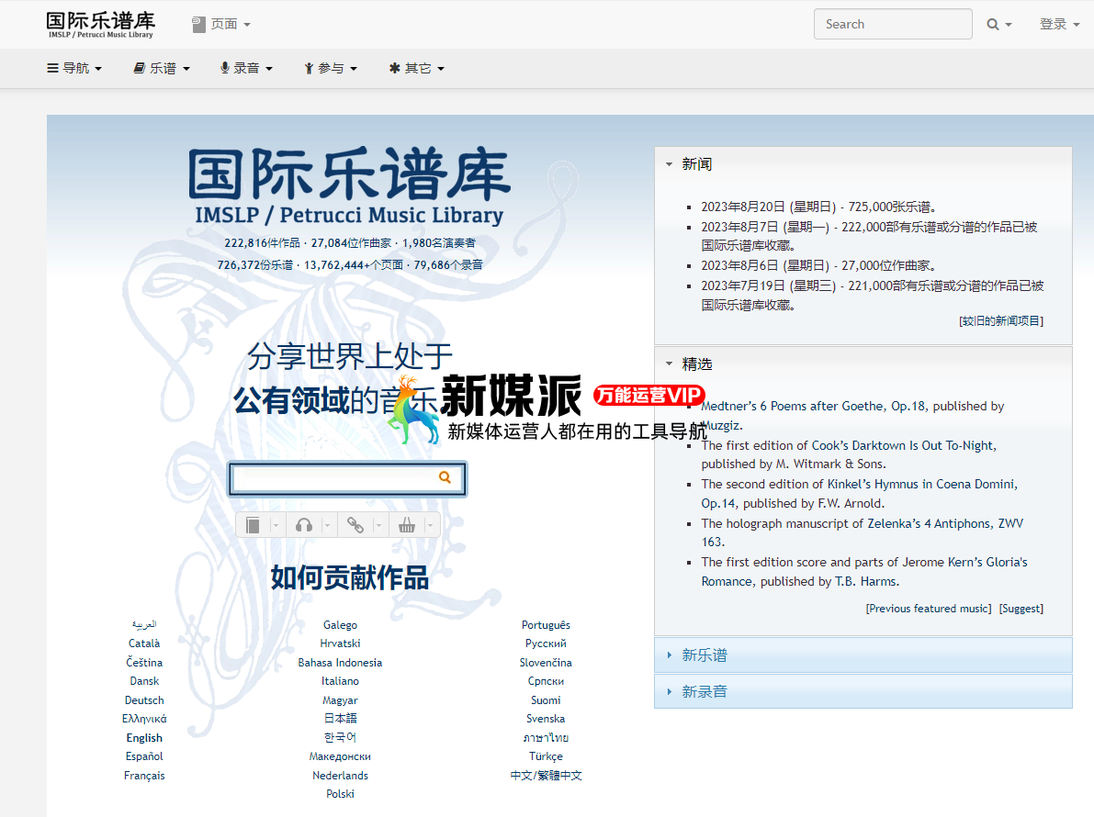
Task: Switch language to English
Action: [144, 737]
